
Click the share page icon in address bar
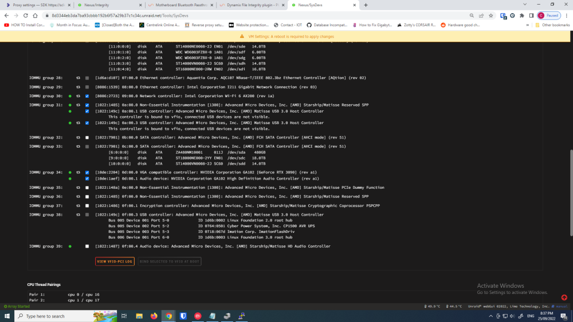(x=481, y=15)
